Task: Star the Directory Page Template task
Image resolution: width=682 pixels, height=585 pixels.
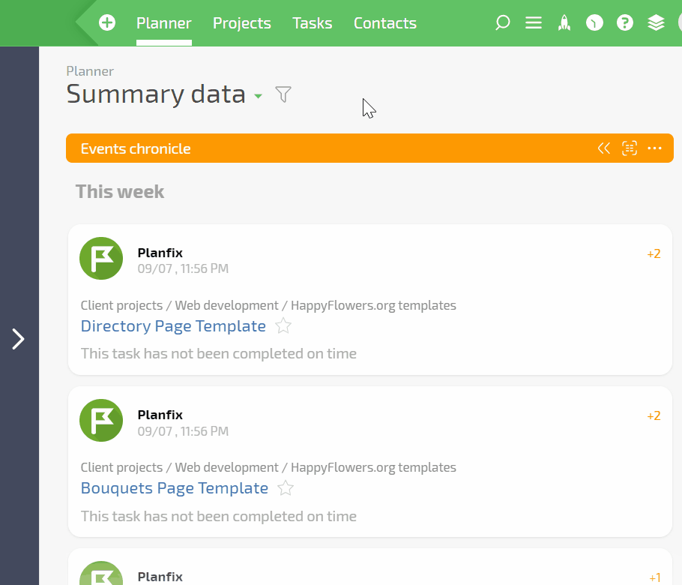Action: coord(283,326)
